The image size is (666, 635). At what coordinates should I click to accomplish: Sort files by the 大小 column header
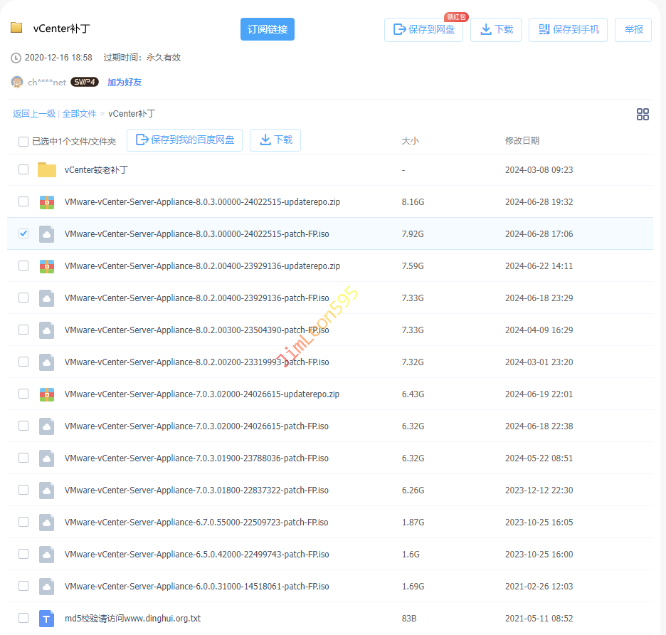coord(411,141)
